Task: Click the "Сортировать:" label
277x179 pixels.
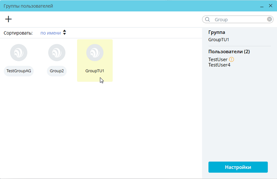Action: 18,33
